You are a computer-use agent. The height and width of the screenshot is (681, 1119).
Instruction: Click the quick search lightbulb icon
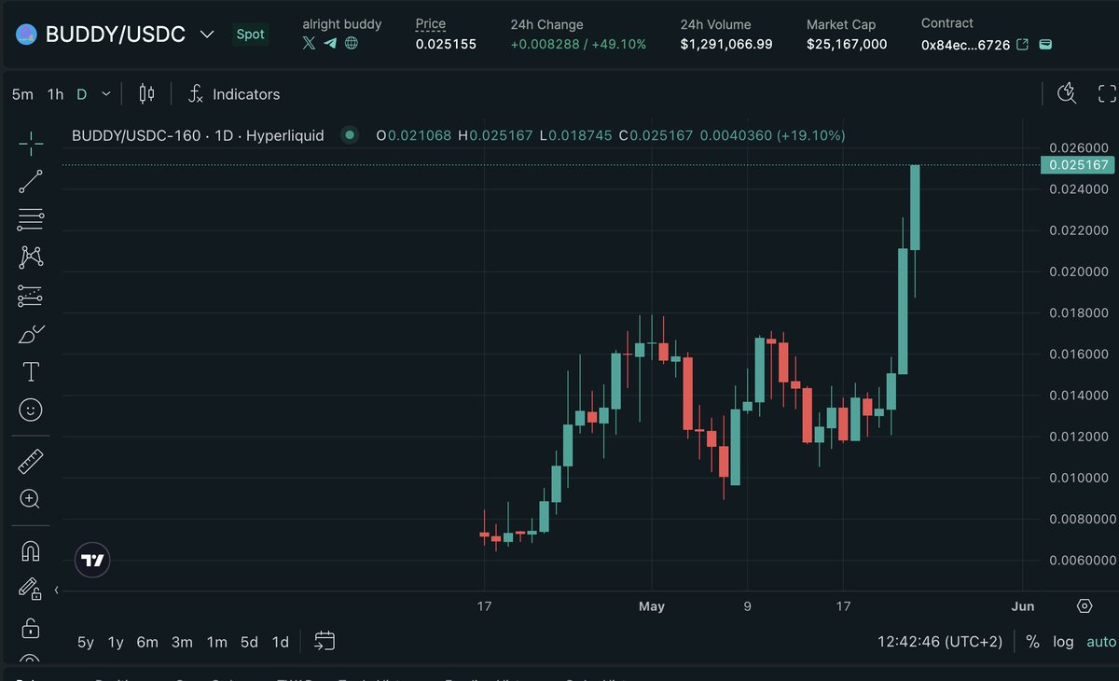[1067, 93]
